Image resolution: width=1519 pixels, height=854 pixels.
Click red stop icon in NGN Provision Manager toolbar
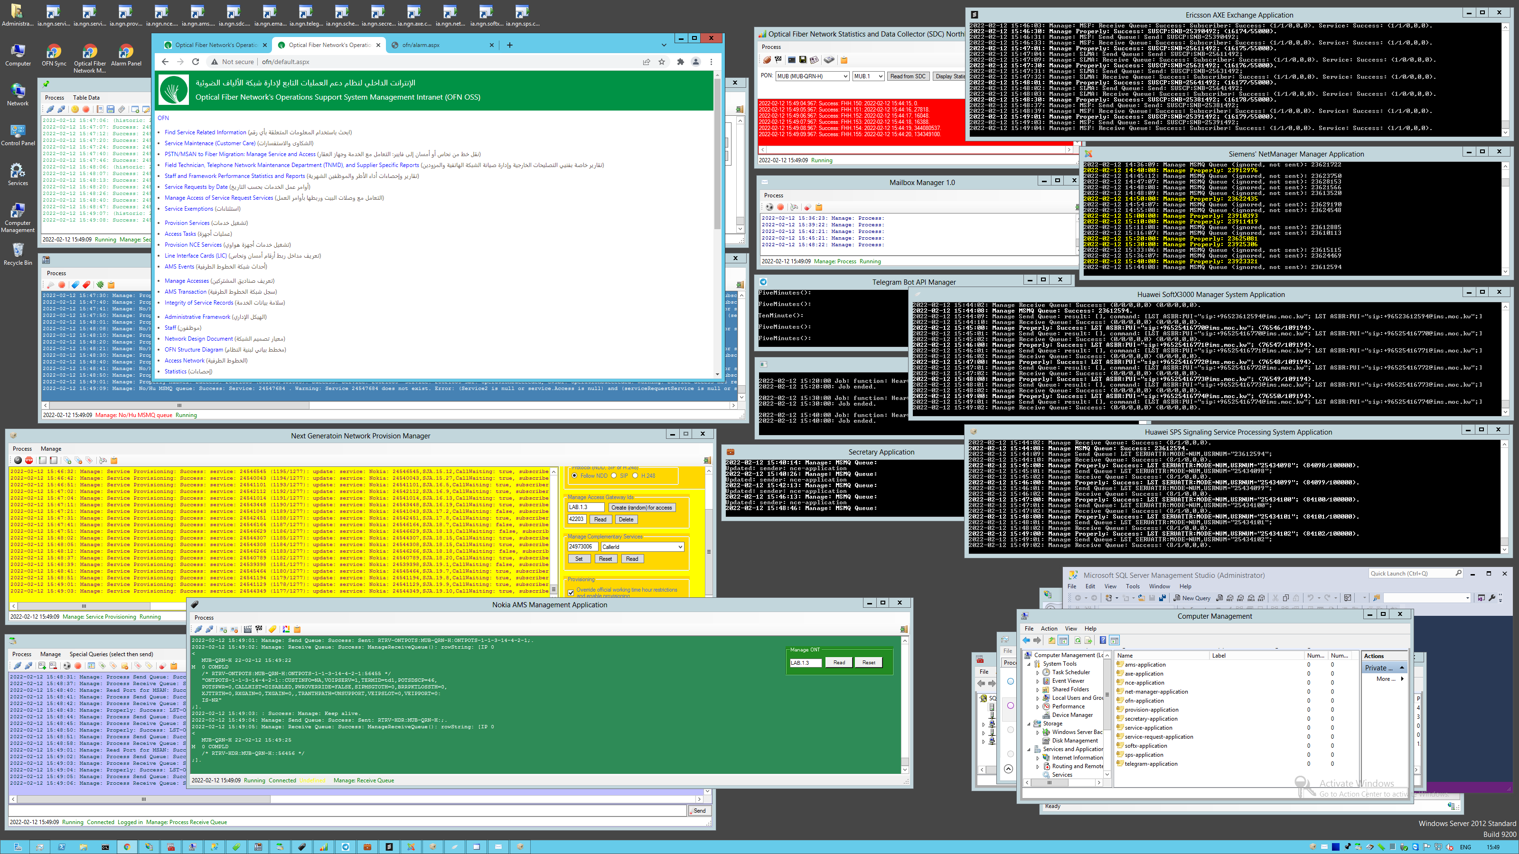click(x=29, y=460)
